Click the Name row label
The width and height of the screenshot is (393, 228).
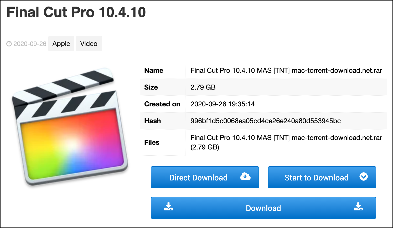pos(154,70)
